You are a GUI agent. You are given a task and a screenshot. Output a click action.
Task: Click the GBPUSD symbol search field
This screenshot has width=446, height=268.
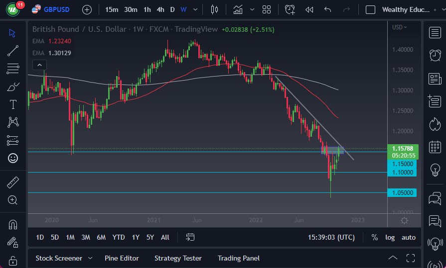click(x=57, y=9)
